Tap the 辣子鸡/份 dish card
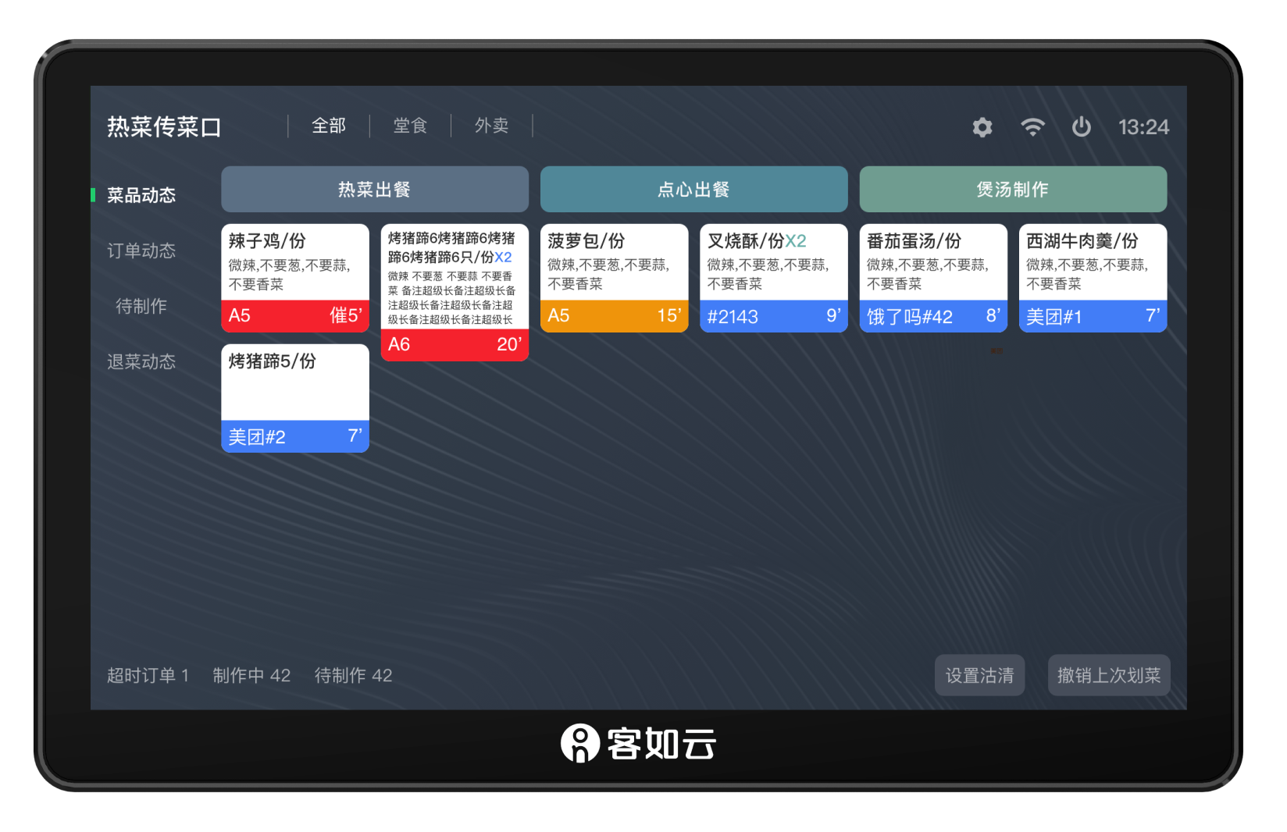Image resolution: width=1287 pixels, height=832 pixels. (294, 262)
